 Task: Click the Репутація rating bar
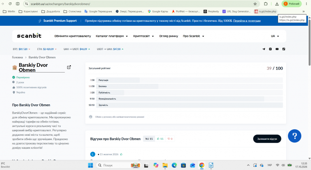click(190, 80)
